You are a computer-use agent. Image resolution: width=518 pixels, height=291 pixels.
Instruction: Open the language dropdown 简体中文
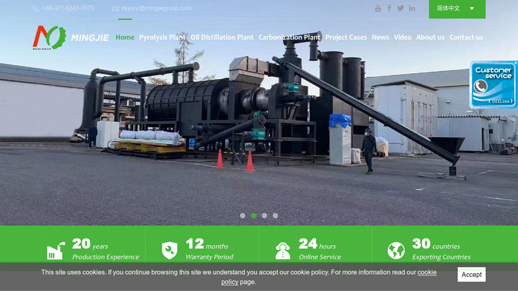tap(457, 9)
